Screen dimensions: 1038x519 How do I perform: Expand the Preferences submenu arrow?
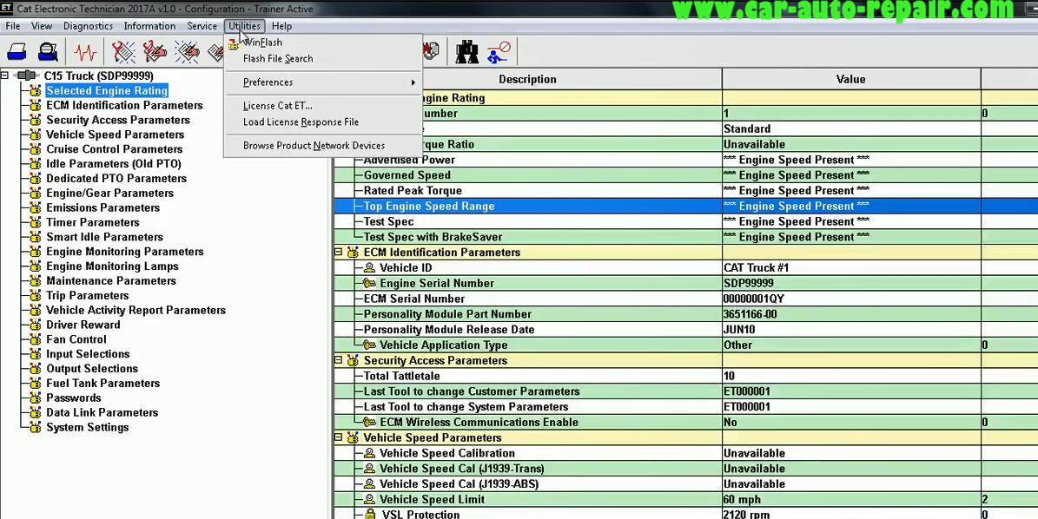click(x=413, y=82)
